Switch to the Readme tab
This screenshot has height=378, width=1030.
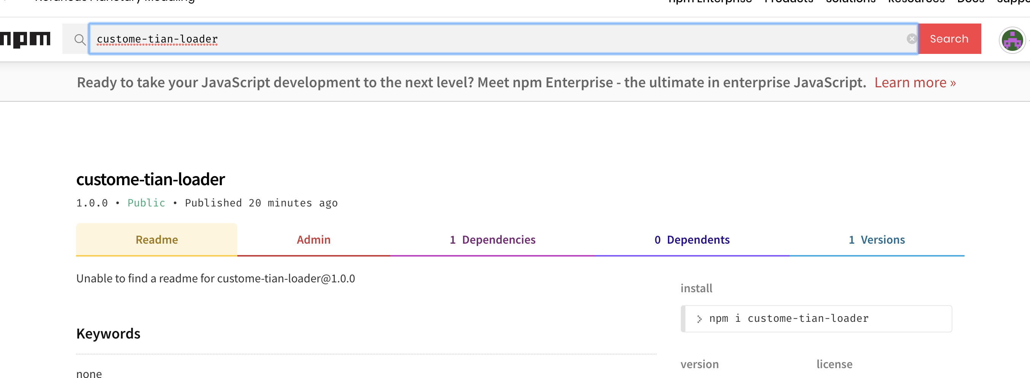157,239
